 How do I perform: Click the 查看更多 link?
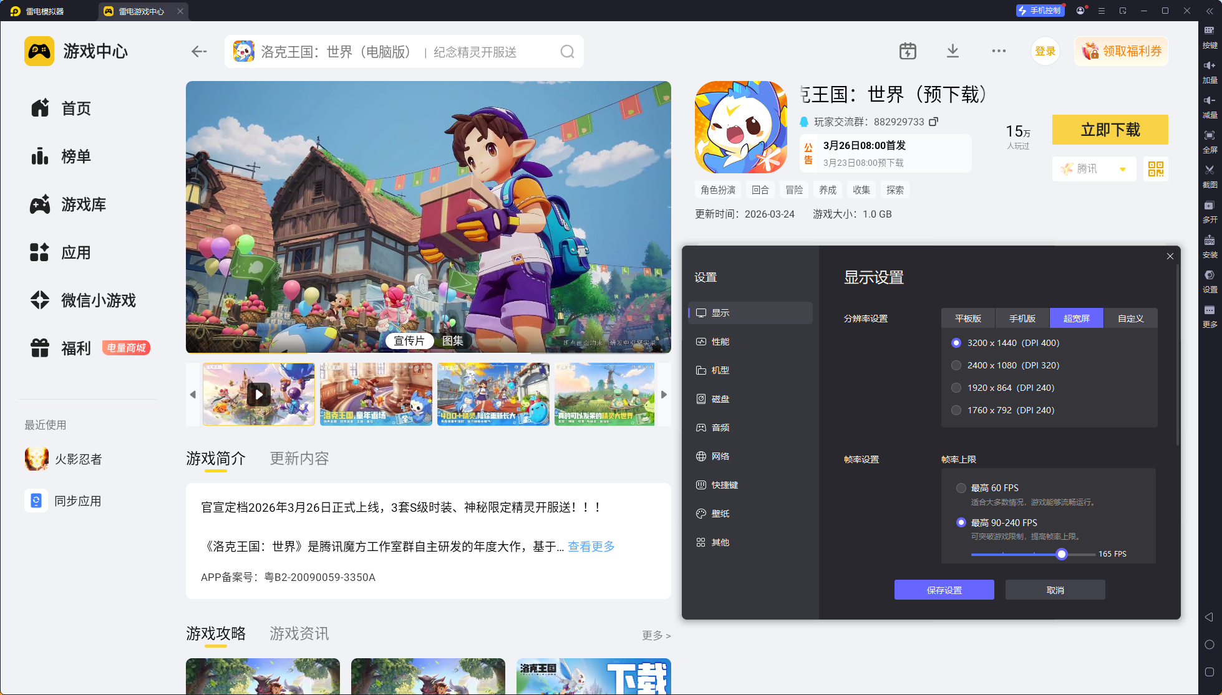coord(591,547)
